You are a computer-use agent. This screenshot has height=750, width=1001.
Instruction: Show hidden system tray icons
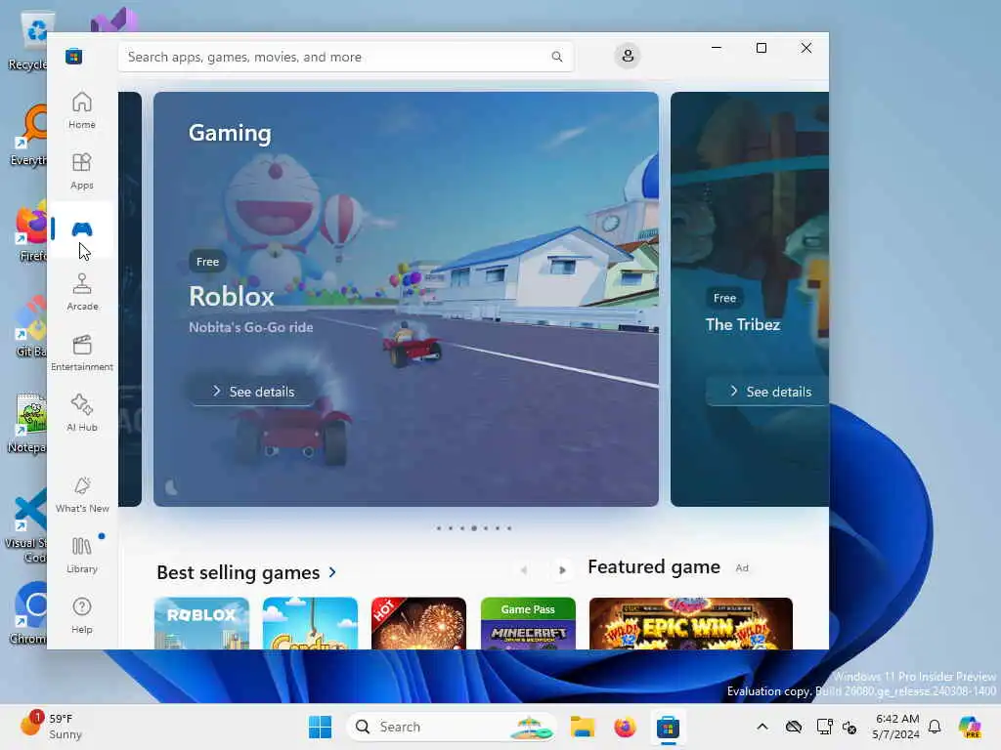click(x=762, y=727)
